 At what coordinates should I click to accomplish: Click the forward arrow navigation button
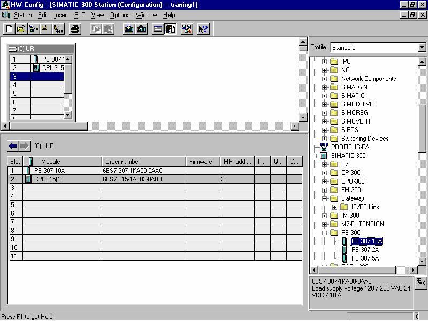click(25, 146)
